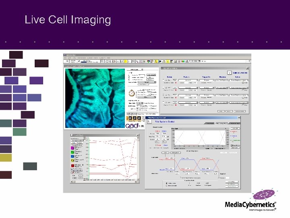This screenshot has height=218, width=290.
Task: Click the multicolor RGB overlap icon in toolbar
Action: coord(149,61)
